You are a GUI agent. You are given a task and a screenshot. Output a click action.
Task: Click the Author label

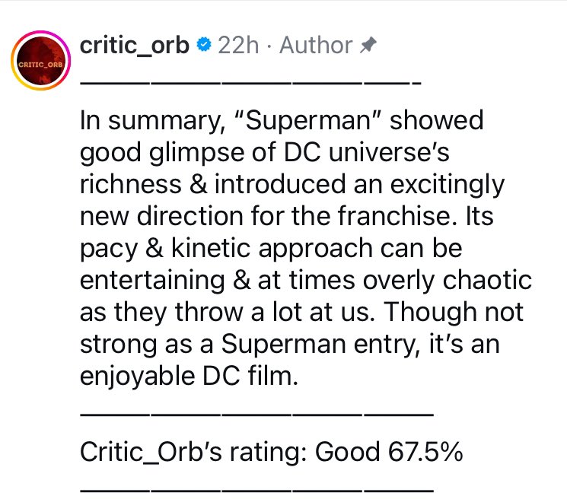pos(316,45)
